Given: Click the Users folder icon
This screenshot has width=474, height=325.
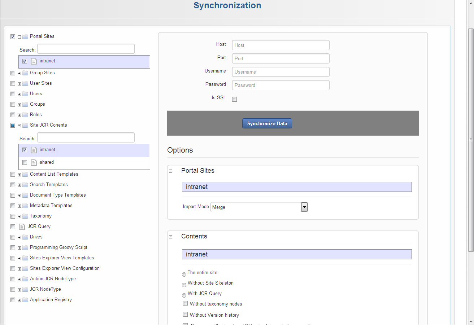Looking at the screenshot, I should (25, 94).
